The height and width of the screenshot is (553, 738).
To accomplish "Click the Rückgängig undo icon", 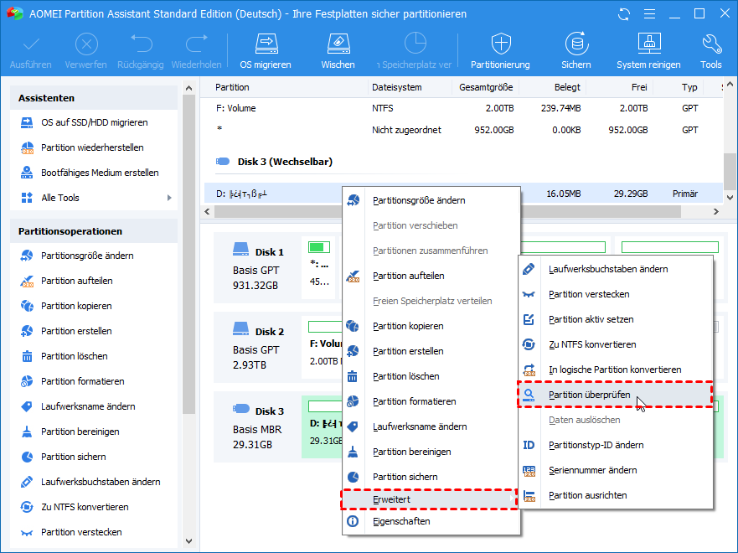I will coord(142,44).
